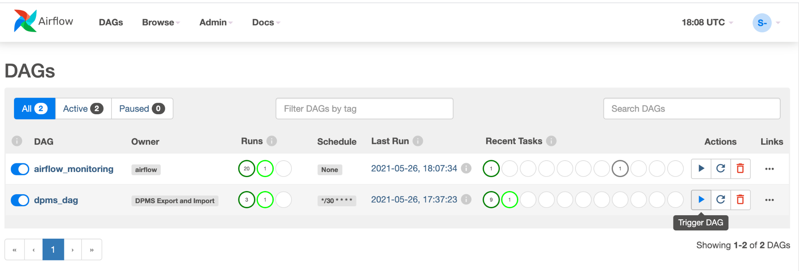Refresh the airflow_monitoring DAG
The image size is (799, 271).
coord(721,168)
